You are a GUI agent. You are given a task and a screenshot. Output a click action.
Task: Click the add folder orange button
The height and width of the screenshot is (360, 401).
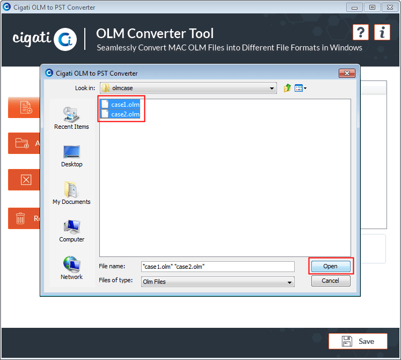pyautogui.click(x=24, y=143)
